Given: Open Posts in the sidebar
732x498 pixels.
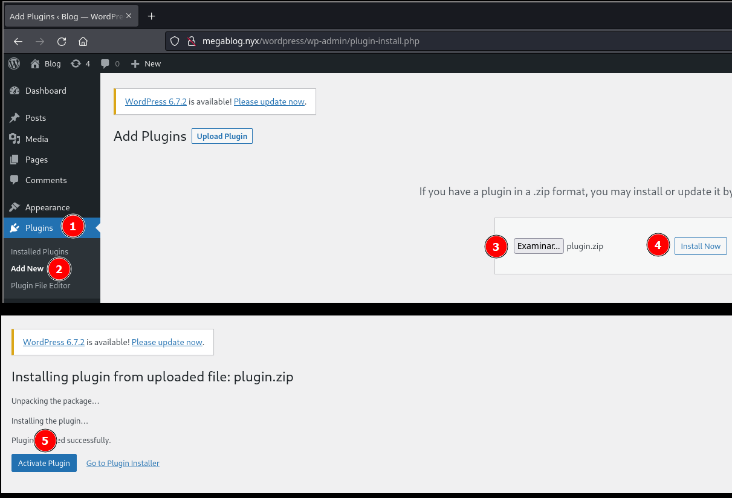Looking at the screenshot, I should pyautogui.click(x=35, y=118).
